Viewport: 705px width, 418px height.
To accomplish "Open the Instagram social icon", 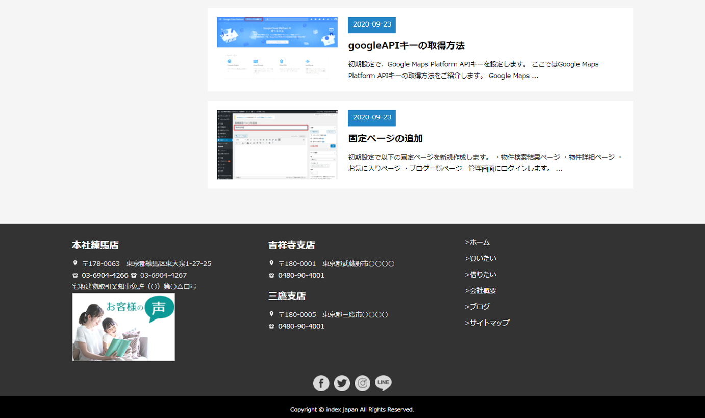I will pos(362,383).
